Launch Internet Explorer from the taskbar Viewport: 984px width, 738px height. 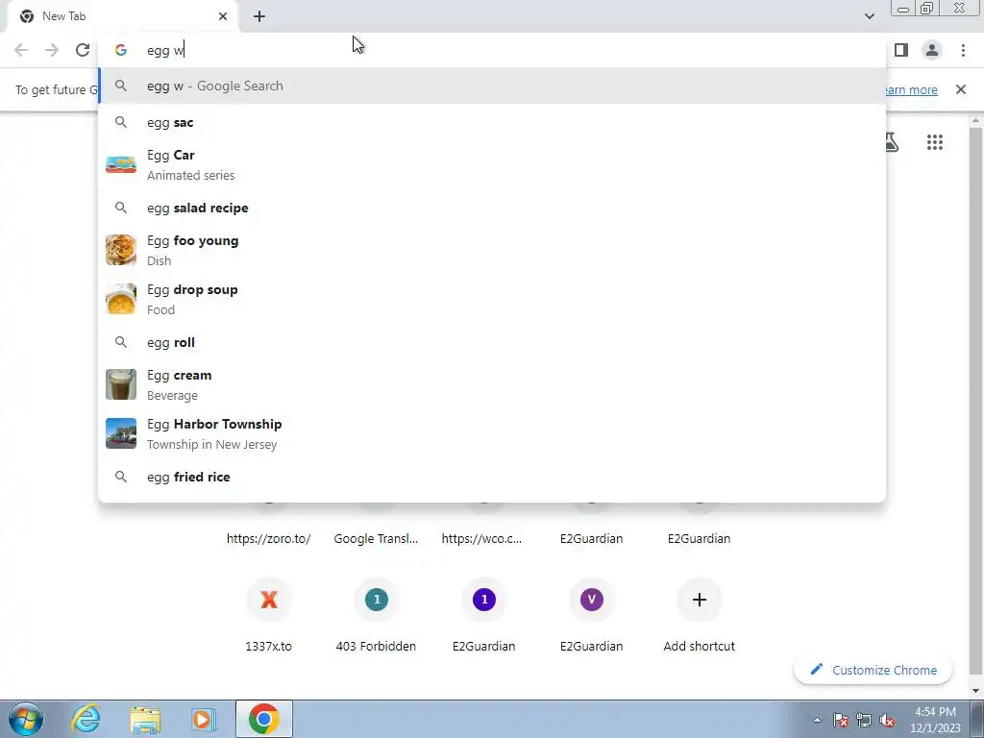point(86,719)
